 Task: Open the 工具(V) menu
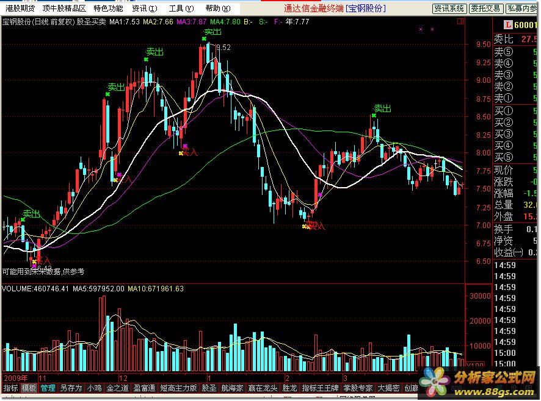(181, 9)
